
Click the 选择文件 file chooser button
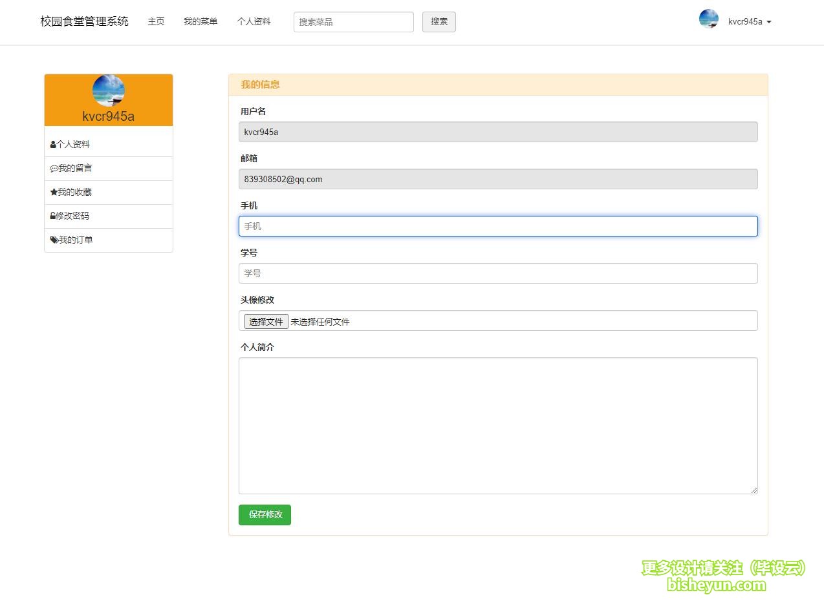coord(266,321)
